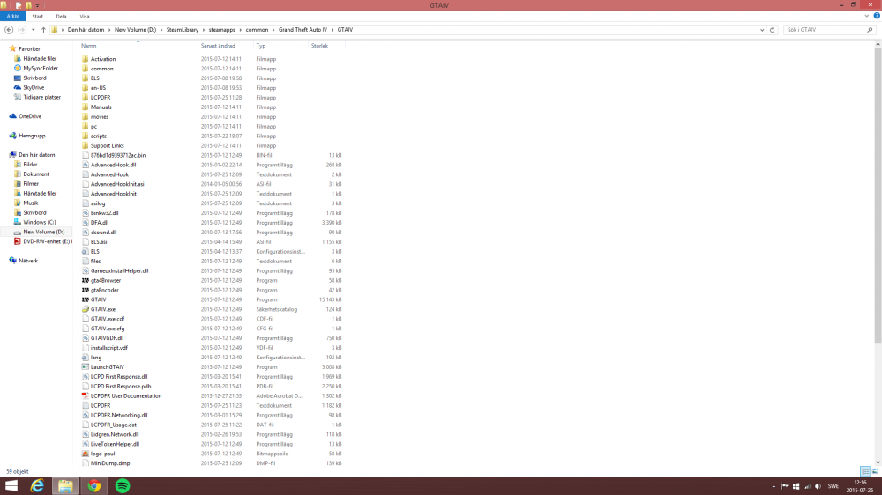This screenshot has height=495, width=882.
Task: Go back with the navigation arrow
Action: pyautogui.click(x=9, y=30)
